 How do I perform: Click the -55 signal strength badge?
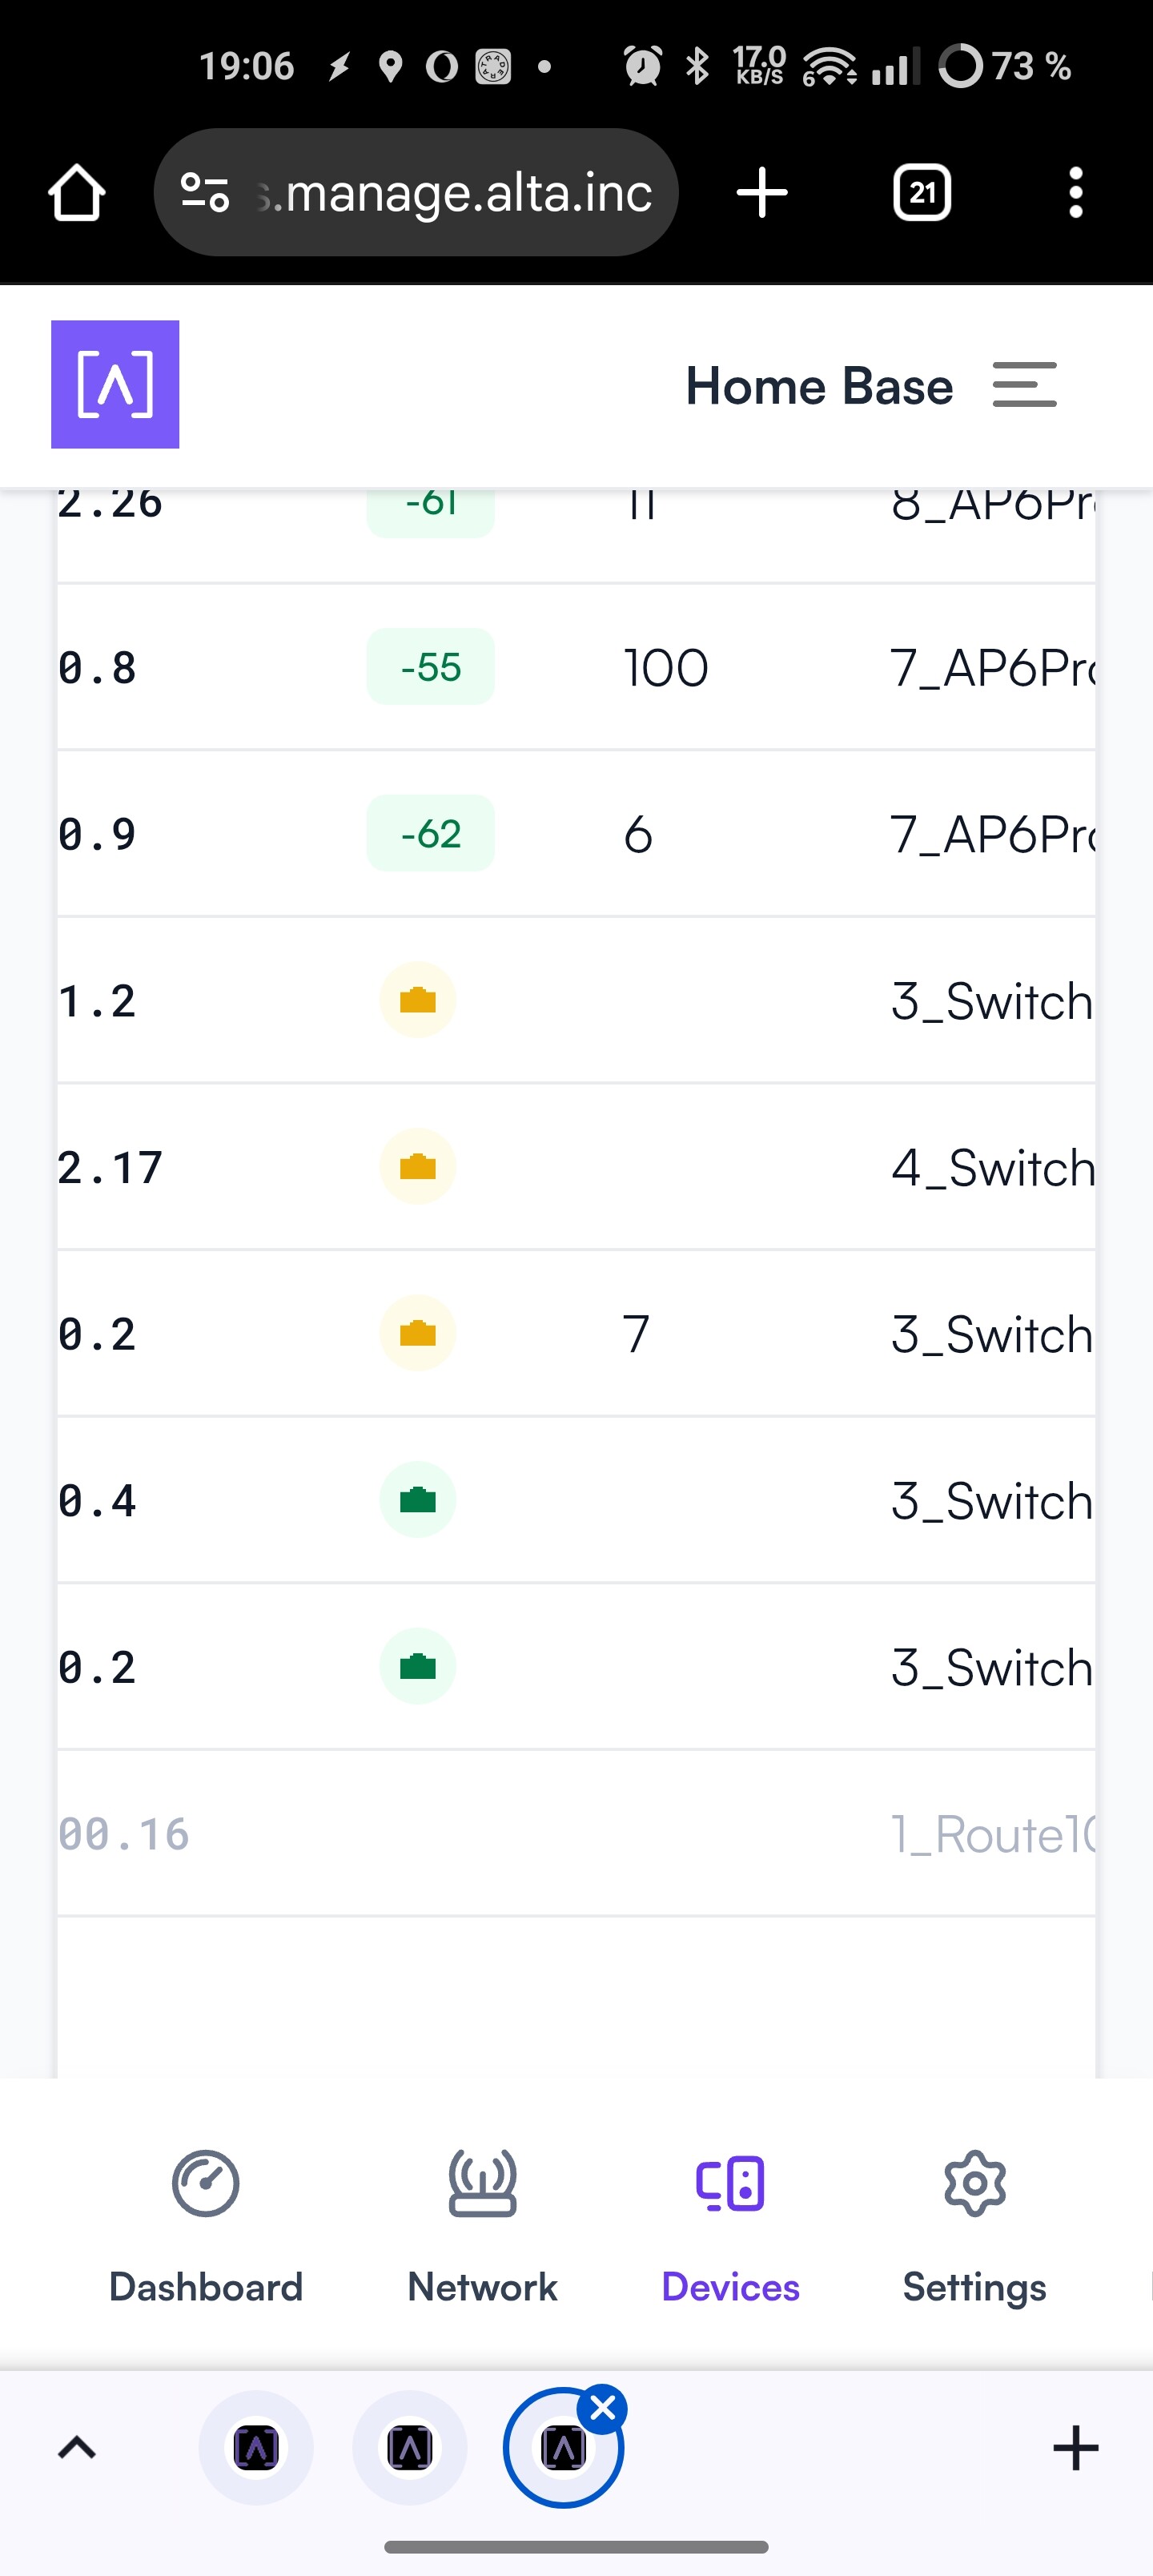click(x=430, y=667)
